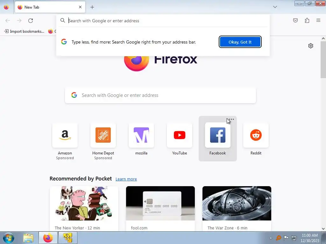Click the Google icon in page search box
Image resolution: width=326 pixels, height=244 pixels.
click(x=74, y=95)
